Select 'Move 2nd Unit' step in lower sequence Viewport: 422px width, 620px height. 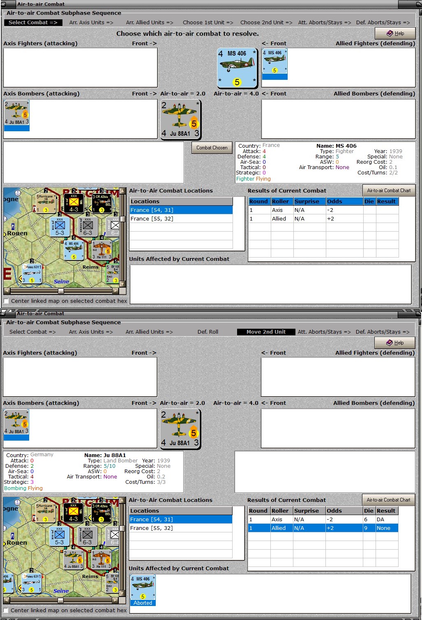click(x=266, y=332)
